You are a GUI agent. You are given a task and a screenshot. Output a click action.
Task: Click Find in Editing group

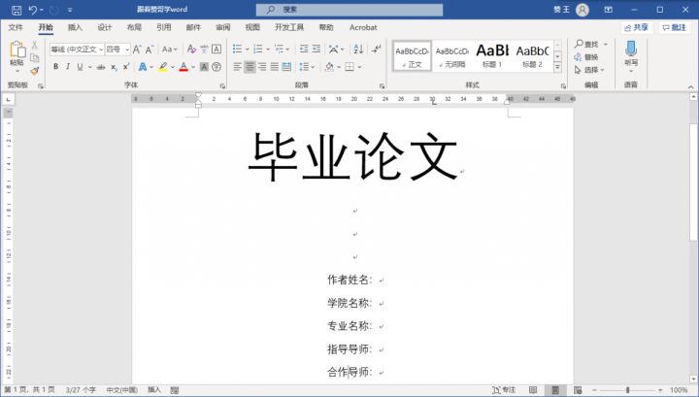point(587,44)
